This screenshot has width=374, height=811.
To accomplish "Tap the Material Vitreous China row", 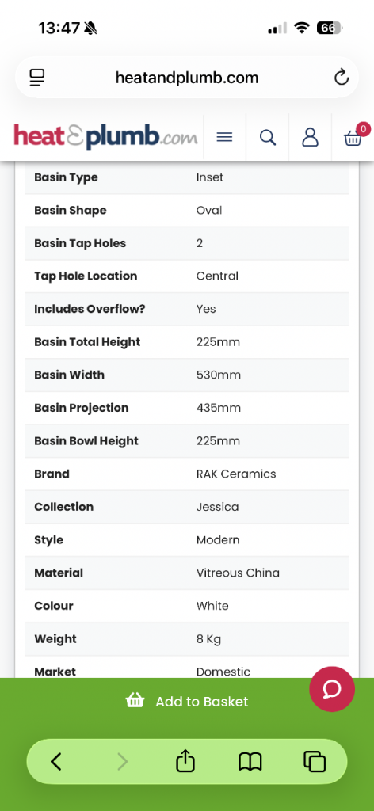I will click(187, 573).
